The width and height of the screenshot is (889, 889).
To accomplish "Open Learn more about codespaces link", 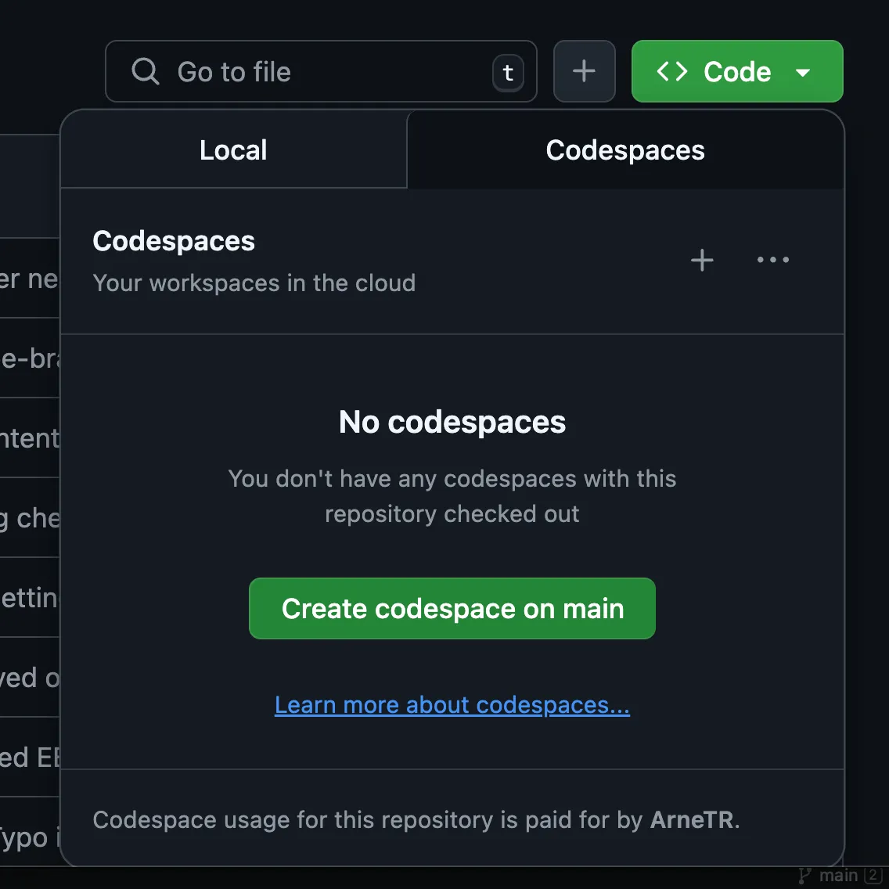I will (x=452, y=705).
